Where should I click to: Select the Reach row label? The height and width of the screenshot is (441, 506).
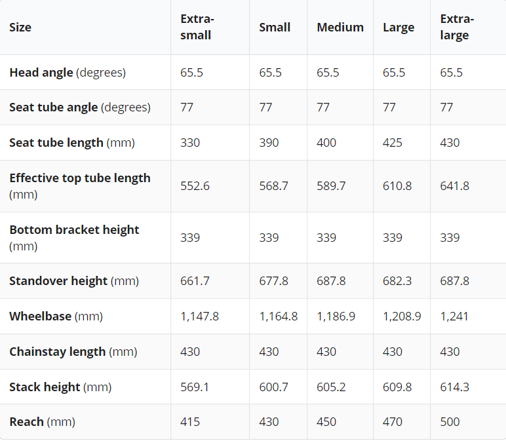point(42,421)
